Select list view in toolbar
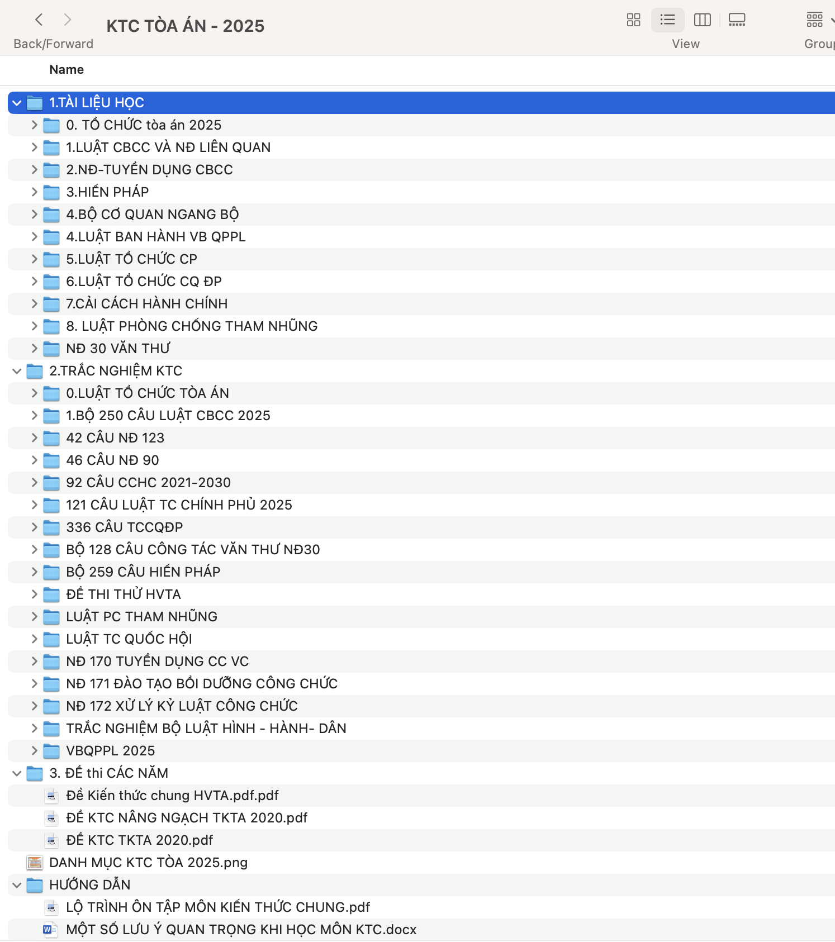The width and height of the screenshot is (835, 942). pos(667,20)
